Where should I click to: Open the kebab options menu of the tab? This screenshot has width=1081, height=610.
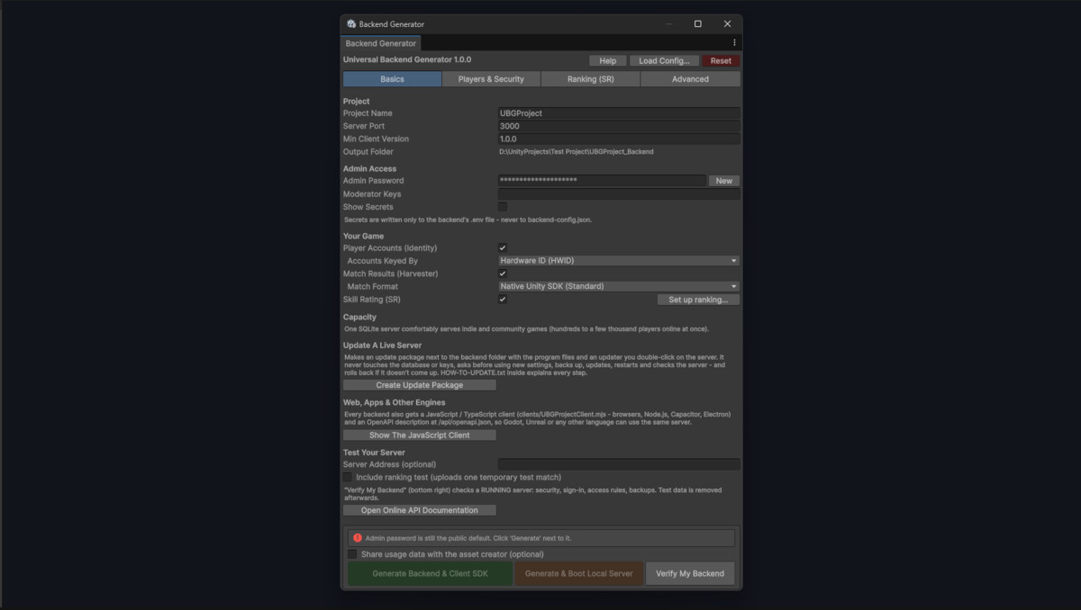click(x=734, y=42)
